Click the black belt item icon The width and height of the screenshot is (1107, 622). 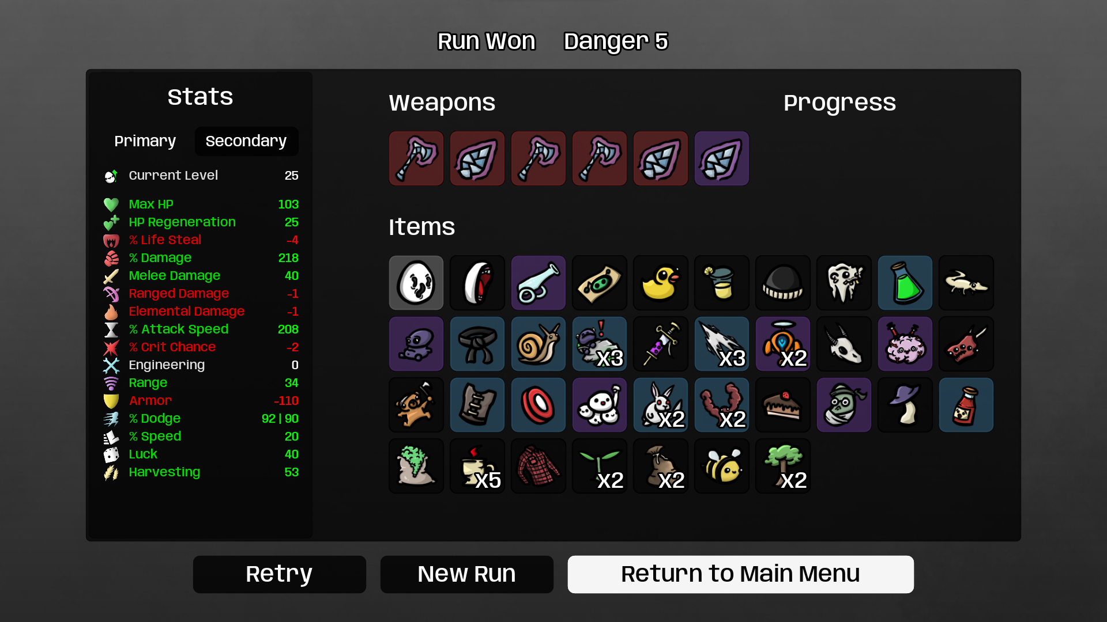[x=477, y=344]
